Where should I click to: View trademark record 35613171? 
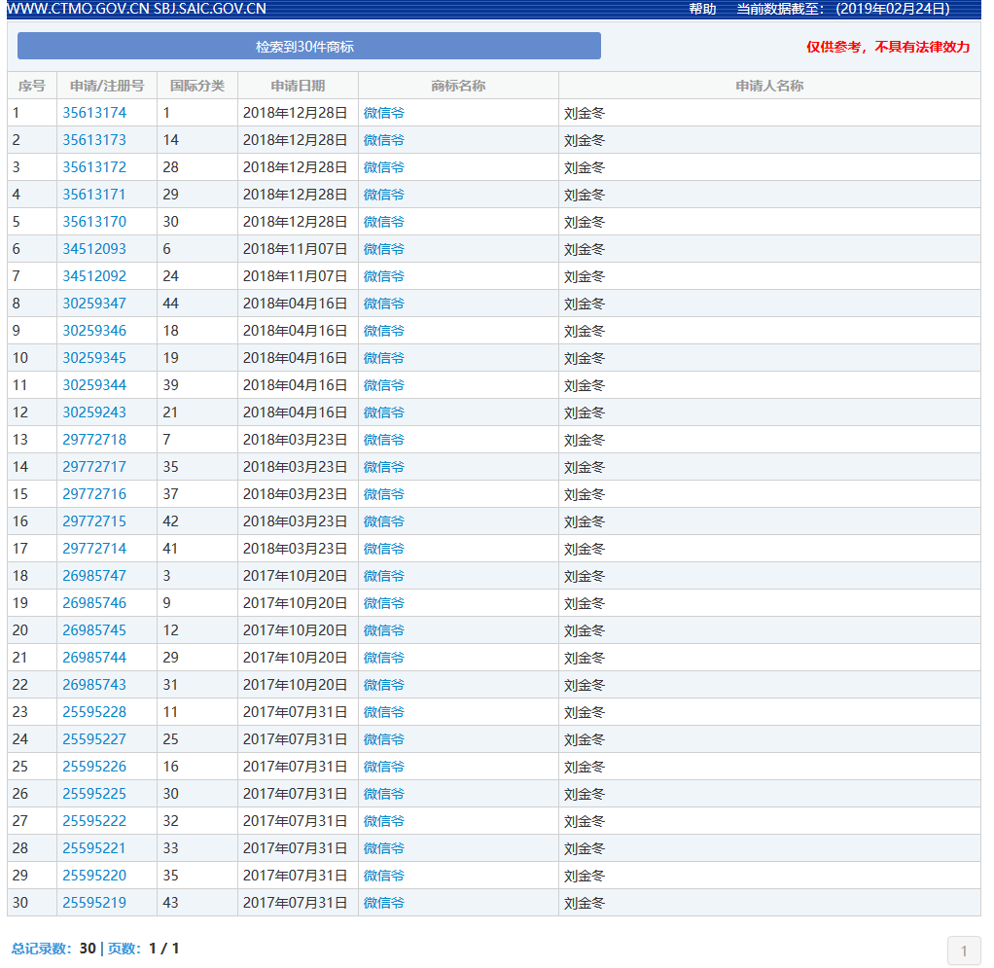(94, 195)
